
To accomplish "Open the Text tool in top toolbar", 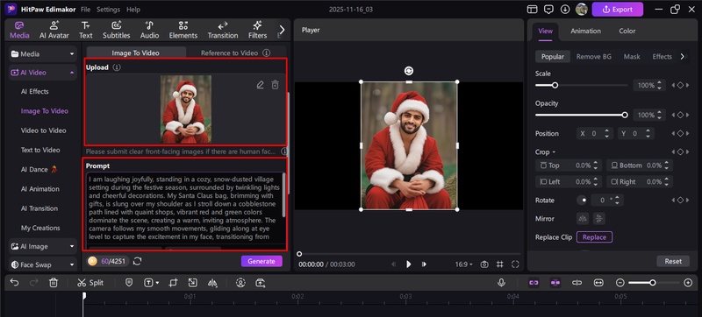I will 85,30.
